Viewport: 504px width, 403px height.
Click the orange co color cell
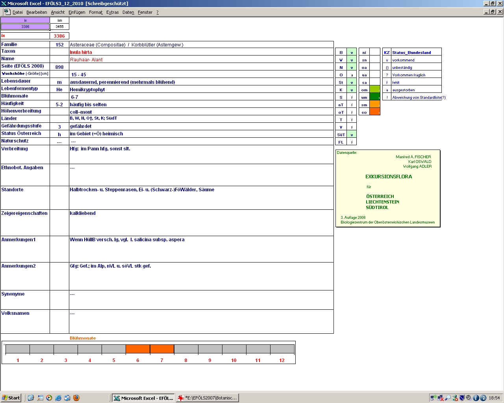click(375, 112)
